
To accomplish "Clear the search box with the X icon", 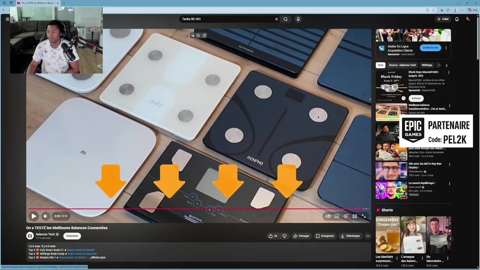I will (276, 19).
